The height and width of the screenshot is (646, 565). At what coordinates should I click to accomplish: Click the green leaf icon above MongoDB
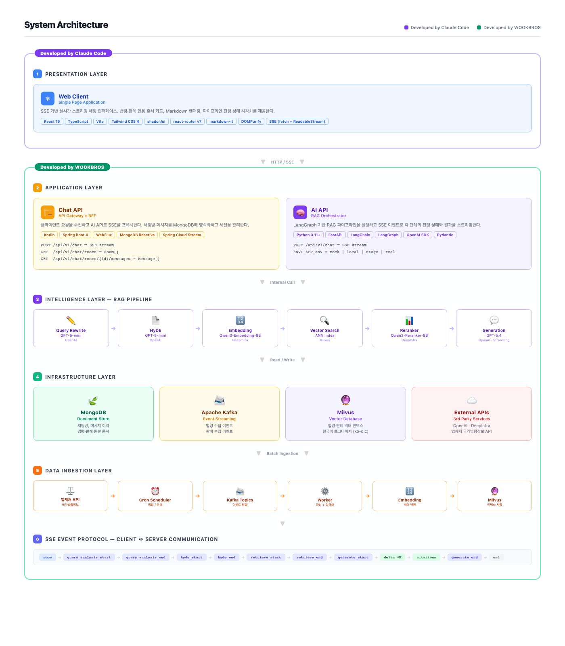[x=93, y=401]
